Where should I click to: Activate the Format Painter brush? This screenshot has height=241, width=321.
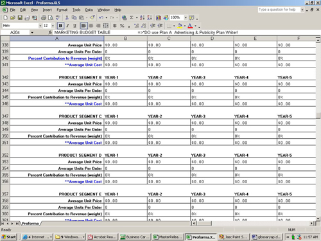click(x=92, y=18)
